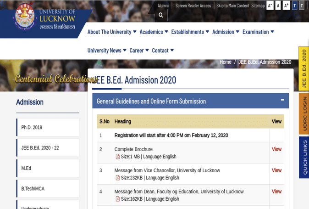The image size is (309, 209).
Task: Go to Home breadcrumb link
Action: point(225,62)
